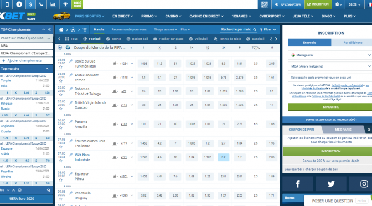
Task: Click the QR code icon
Action: coord(265,4)
